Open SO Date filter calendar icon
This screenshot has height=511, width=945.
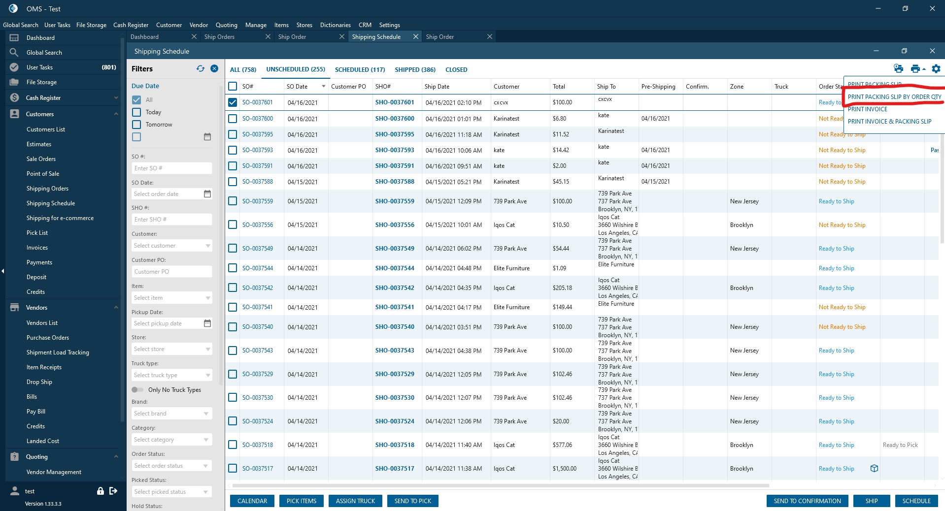pos(207,194)
